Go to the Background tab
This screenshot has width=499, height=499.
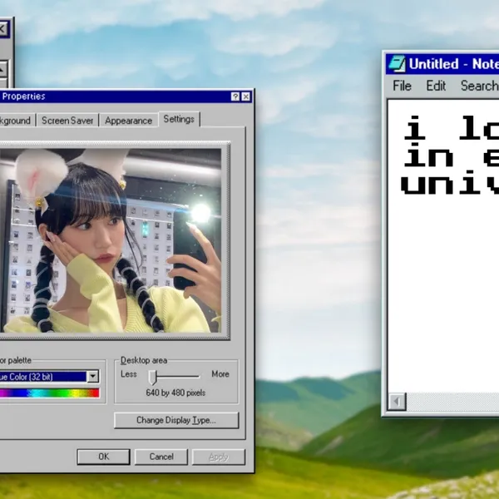[x=15, y=121]
